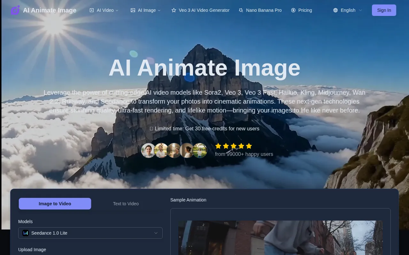The width and height of the screenshot is (409, 255).
Task: Click the Nano Banana Pro icon
Action: click(241, 10)
